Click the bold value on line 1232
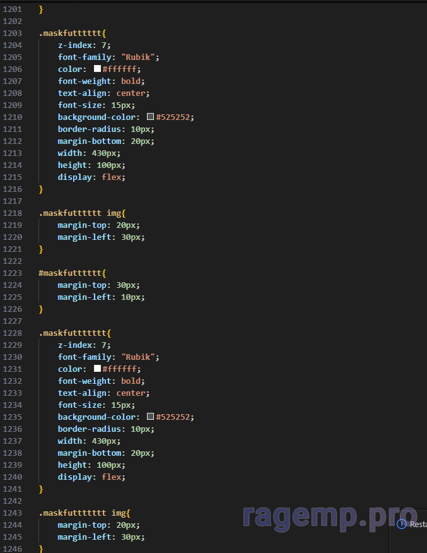 click(x=131, y=381)
